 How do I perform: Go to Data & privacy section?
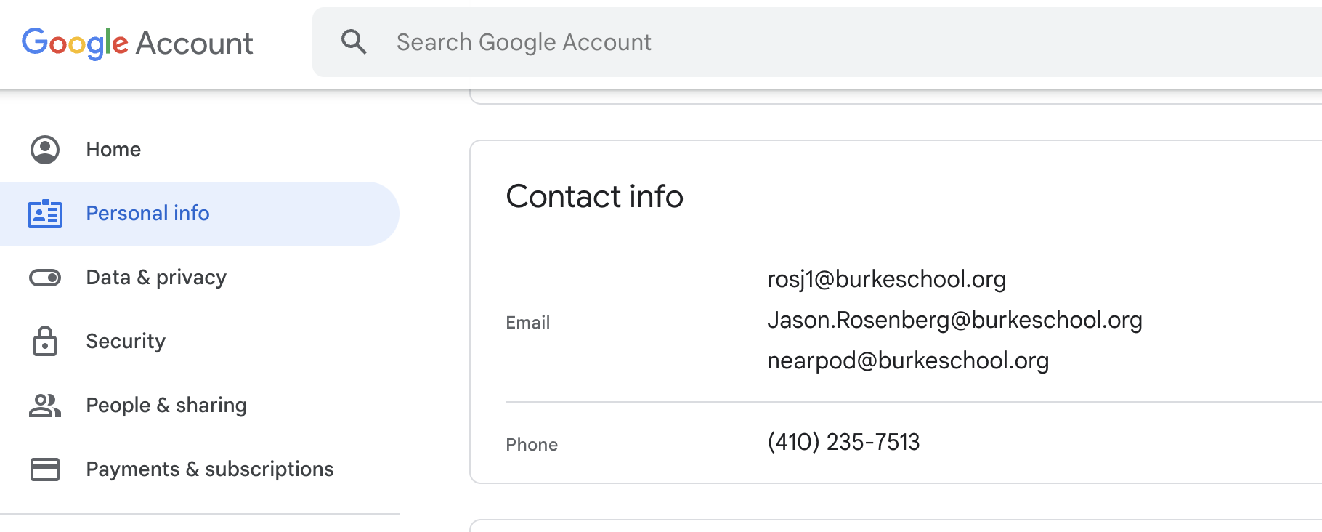point(200,278)
